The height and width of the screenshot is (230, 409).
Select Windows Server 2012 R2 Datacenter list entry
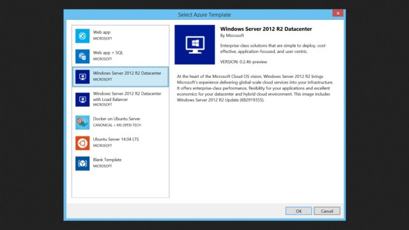[120, 77]
